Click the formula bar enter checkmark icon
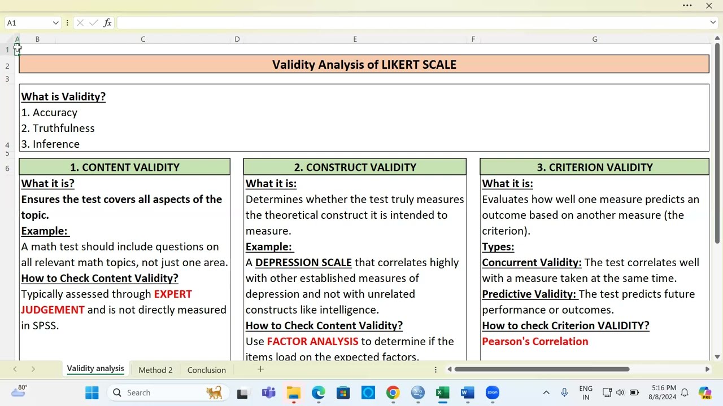The image size is (723, 406). click(93, 23)
